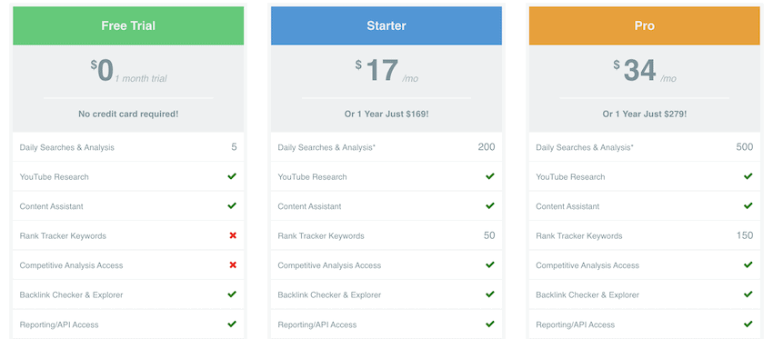
Task: Click the Pro YouTube Research checkmark
Action: (748, 176)
